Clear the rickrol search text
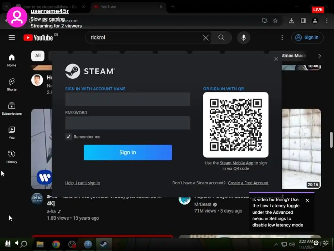 205,38
